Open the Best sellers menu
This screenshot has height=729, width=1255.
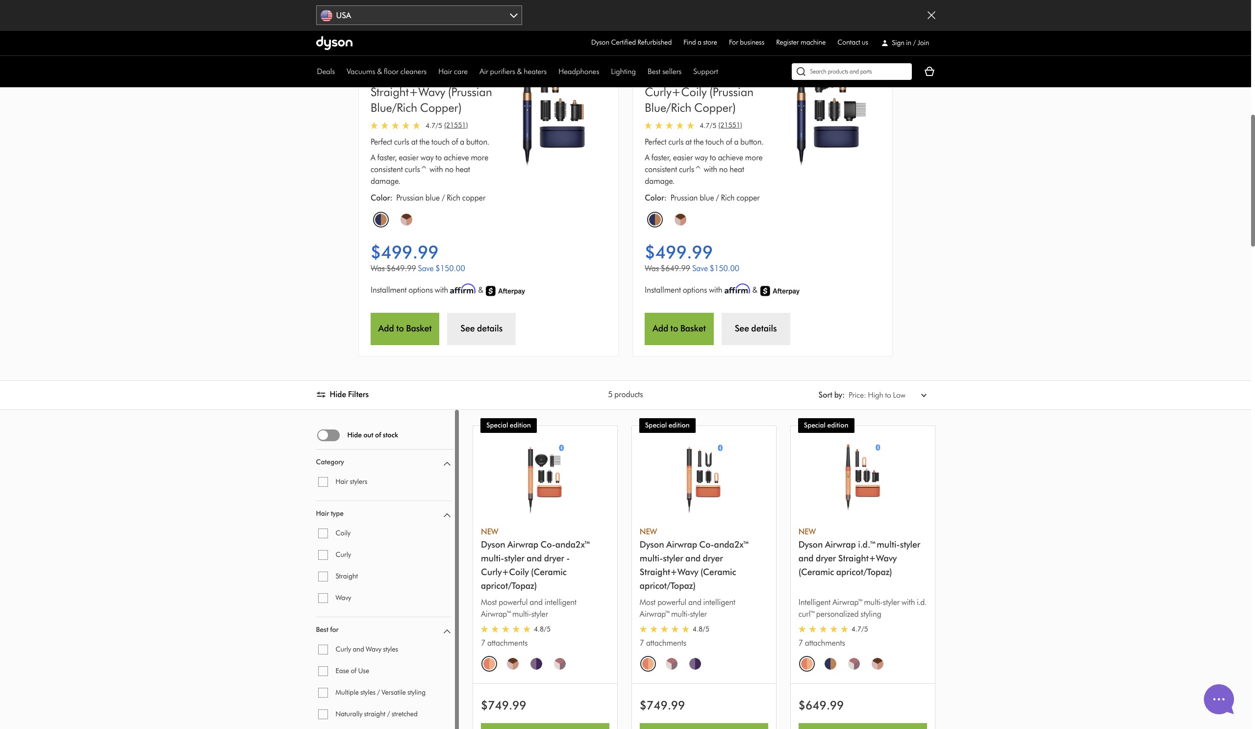pos(664,72)
